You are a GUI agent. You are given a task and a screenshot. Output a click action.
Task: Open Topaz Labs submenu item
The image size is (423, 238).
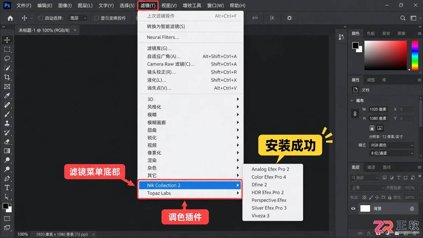click(190, 193)
